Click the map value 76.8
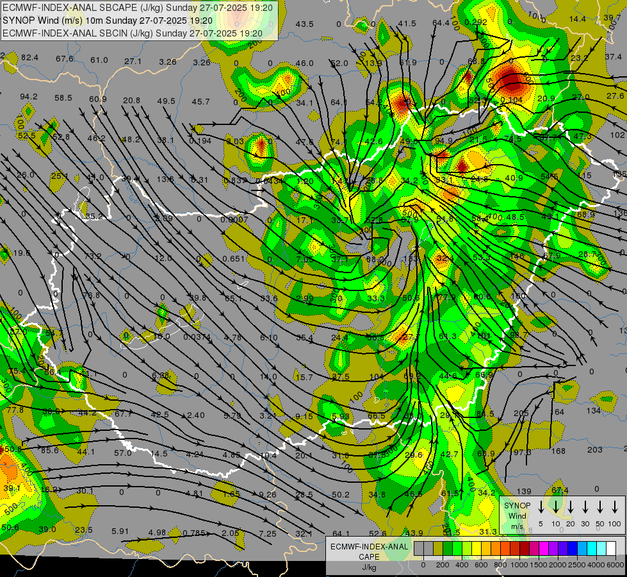Screen dimensions: 627x577 [92, 295]
